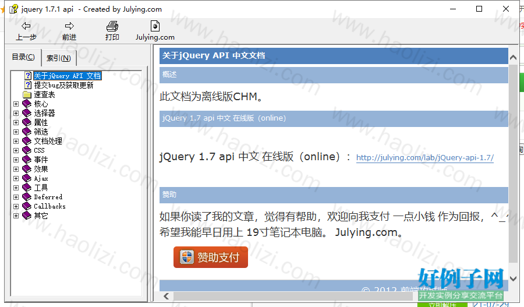This screenshot has width=524, height=307.
Task: Expand the Callbacks tree node
Action: 16,207
